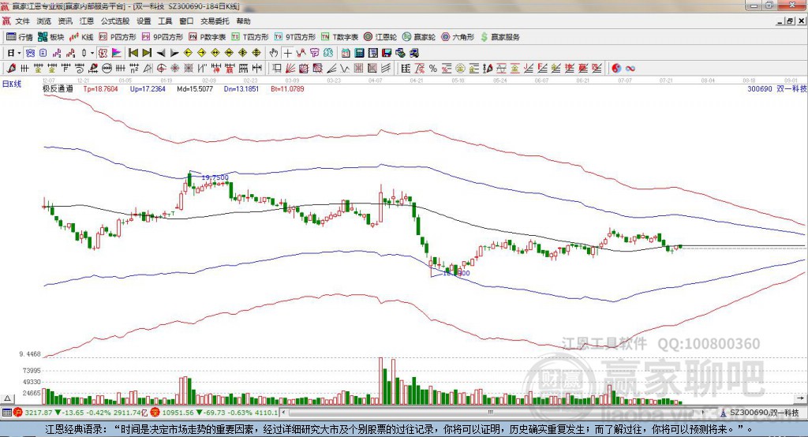Open the T四方形 time square tool
808x437 pixels.
[250, 37]
